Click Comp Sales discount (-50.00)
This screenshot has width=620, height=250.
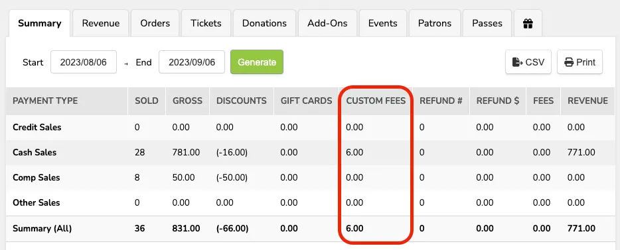click(232, 177)
